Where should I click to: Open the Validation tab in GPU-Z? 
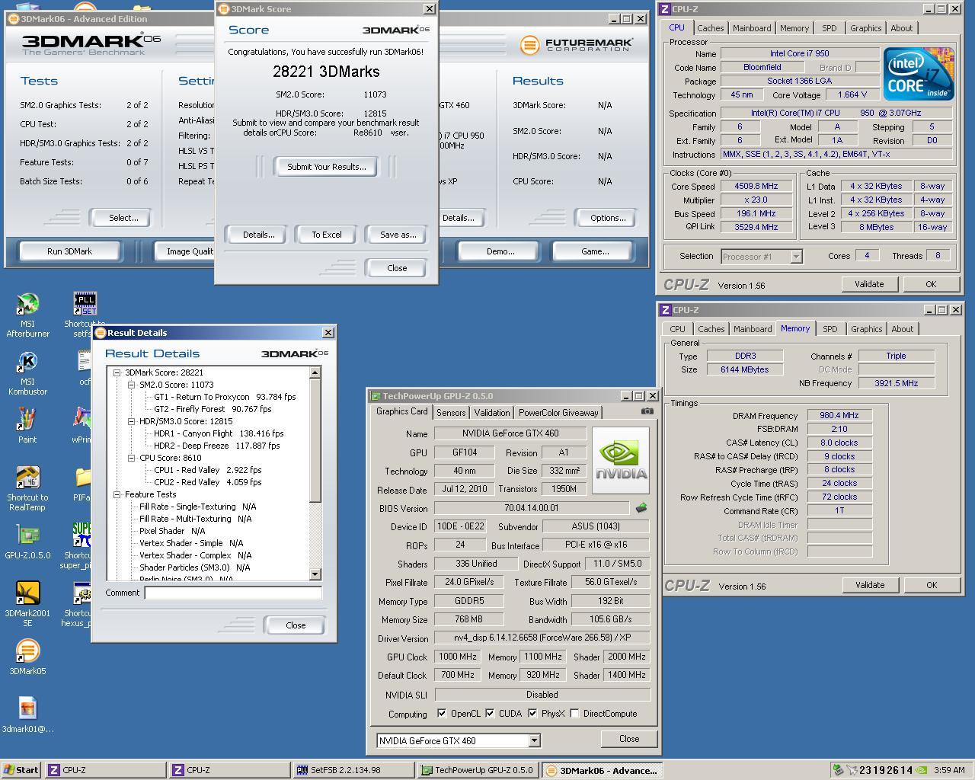492,412
